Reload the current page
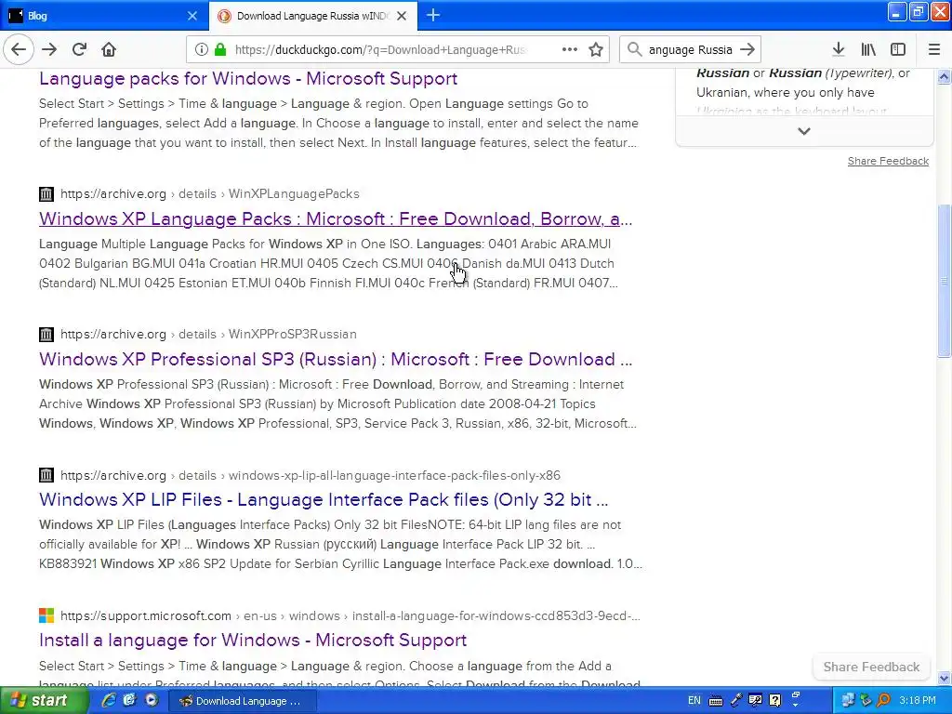The width and height of the screenshot is (952, 714). point(80,50)
